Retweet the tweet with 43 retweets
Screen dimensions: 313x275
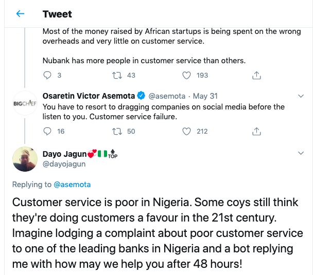tap(116, 75)
